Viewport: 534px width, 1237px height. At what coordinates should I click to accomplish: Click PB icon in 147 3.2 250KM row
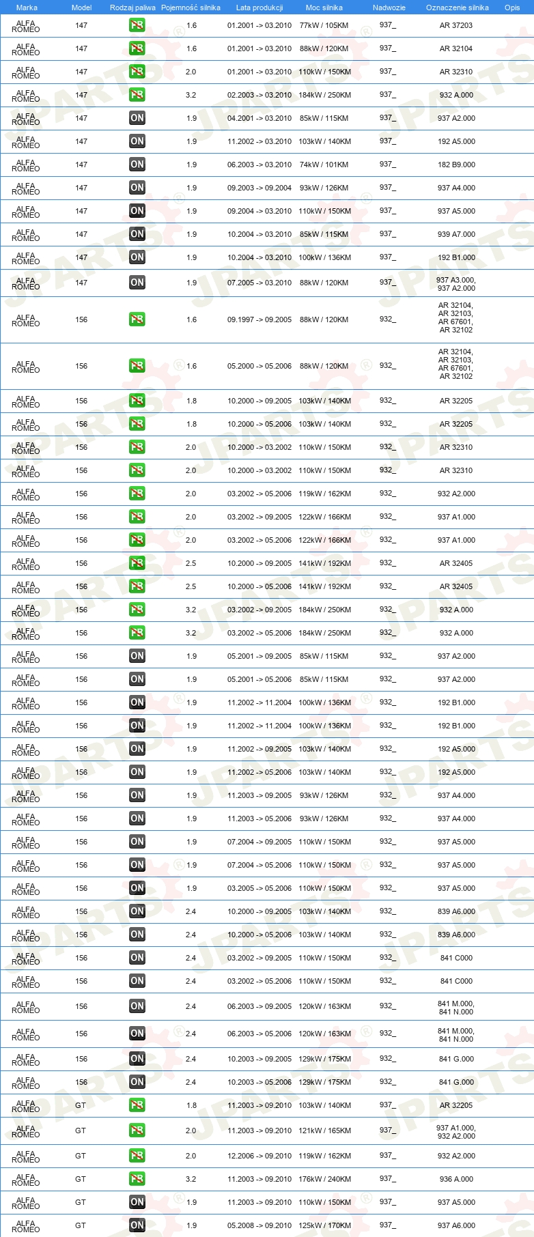137,95
